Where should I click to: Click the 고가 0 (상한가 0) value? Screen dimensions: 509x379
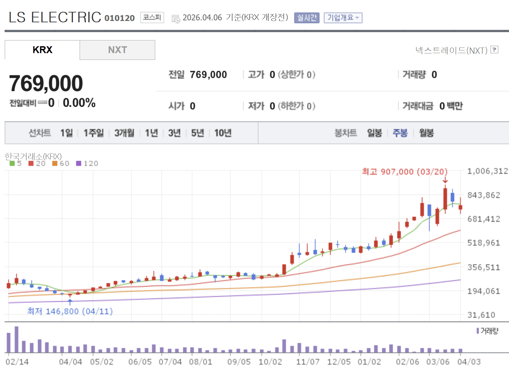(x=281, y=75)
